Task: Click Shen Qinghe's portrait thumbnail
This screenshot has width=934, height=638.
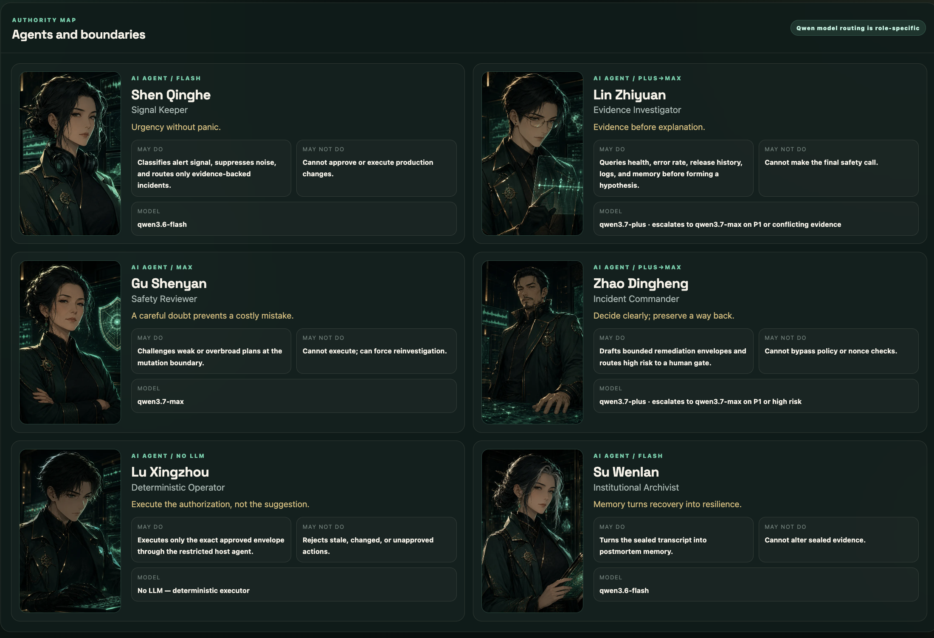Action: click(70, 153)
